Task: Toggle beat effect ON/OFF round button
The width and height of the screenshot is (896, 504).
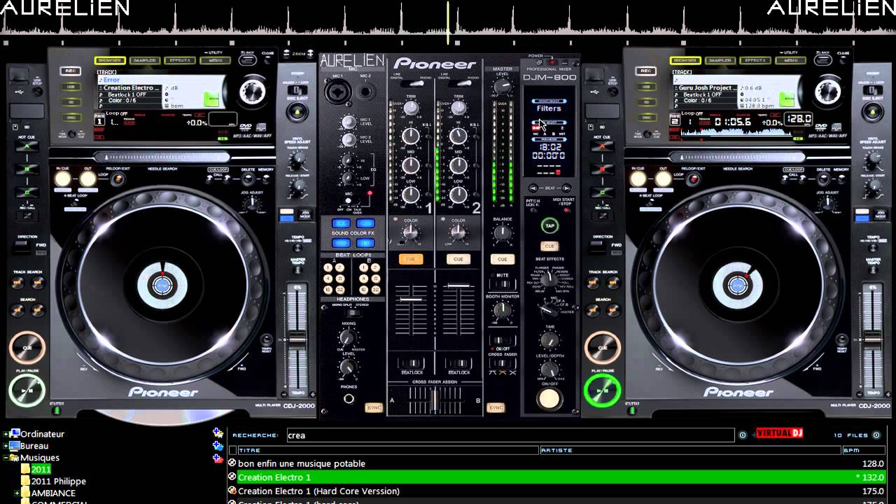Action: tap(549, 398)
